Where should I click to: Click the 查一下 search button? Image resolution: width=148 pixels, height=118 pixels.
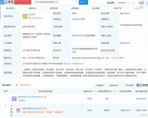click(83, 2)
